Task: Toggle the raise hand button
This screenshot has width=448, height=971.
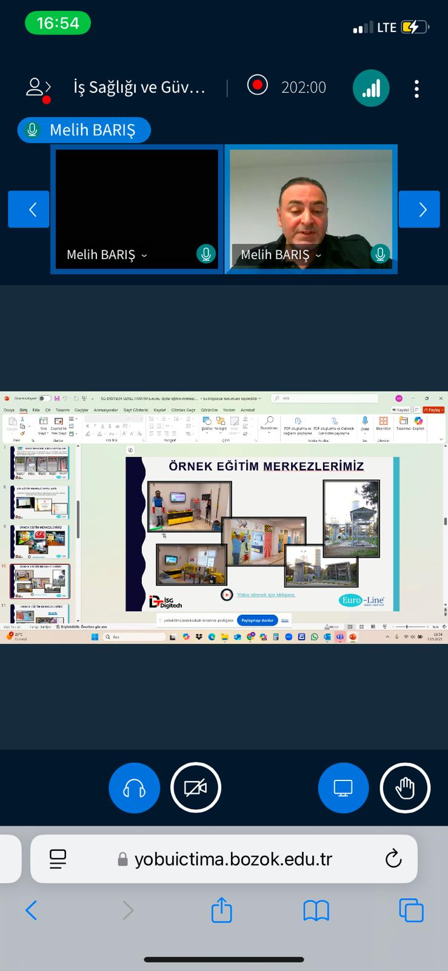Action: (x=405, y=788)
